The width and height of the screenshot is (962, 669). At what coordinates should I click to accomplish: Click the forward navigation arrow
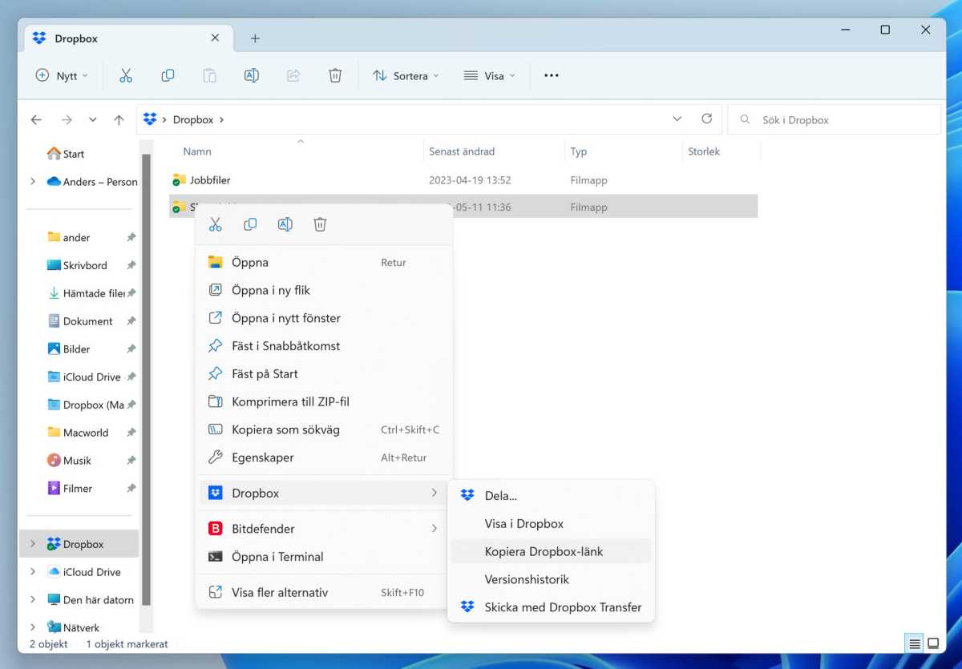67,119
